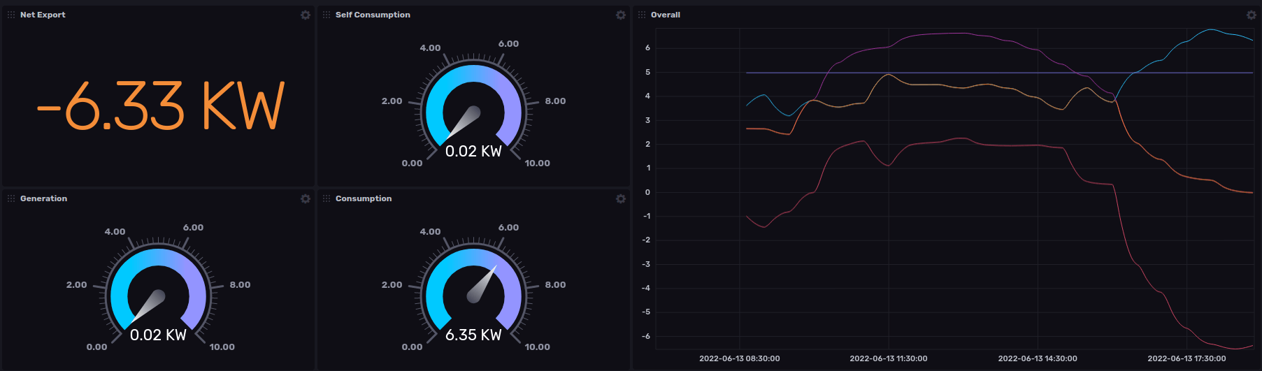Grab the Net Export panel drag handle
The height and width of the screenshot is (371, 1262).
point(11,15)
